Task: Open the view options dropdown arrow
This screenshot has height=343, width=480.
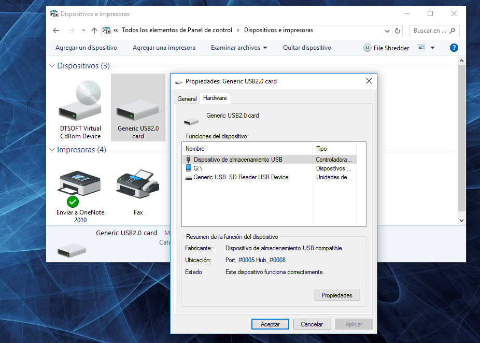Action: coord(432,48)
